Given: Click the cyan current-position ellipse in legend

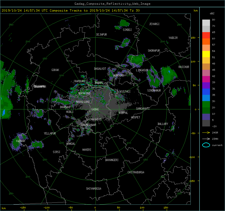Looking at the screenshot, I should pyautogui.click(x=206, y=145).
